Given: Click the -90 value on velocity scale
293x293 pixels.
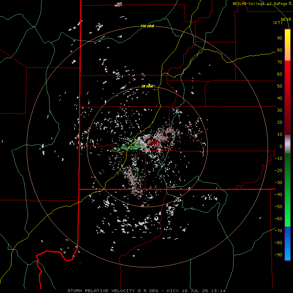Looking at the screenshot, I should tap(278, 255).
